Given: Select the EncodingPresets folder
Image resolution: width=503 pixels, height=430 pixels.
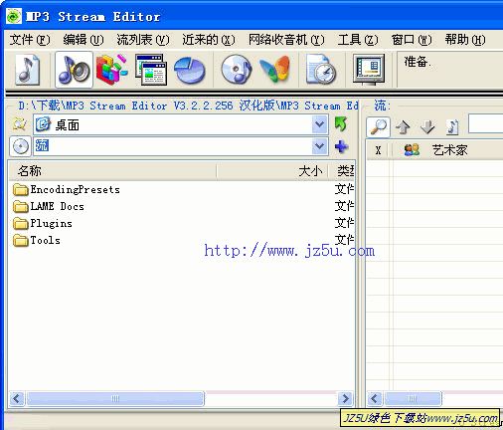Looking at the screenshot, I should tap(67, 189).
